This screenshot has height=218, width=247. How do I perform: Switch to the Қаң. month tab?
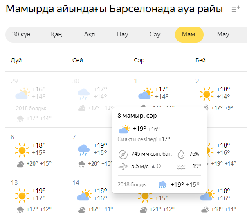pyautogui.click(x=57, y=34)
